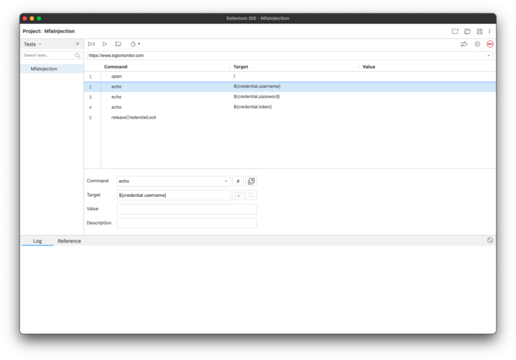Click the Target input field
This screenshot has width=516, height=360.
[173, 195]
